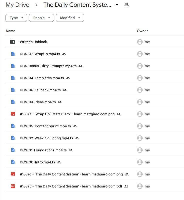This screenshot has height=200, width=184.
Task: Open the People filter dropdown
Action: [41, 18]
